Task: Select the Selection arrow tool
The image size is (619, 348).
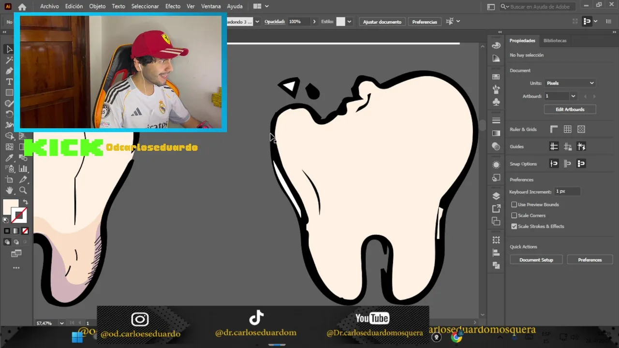Action: pyautogui.click(x=9, y=49)
